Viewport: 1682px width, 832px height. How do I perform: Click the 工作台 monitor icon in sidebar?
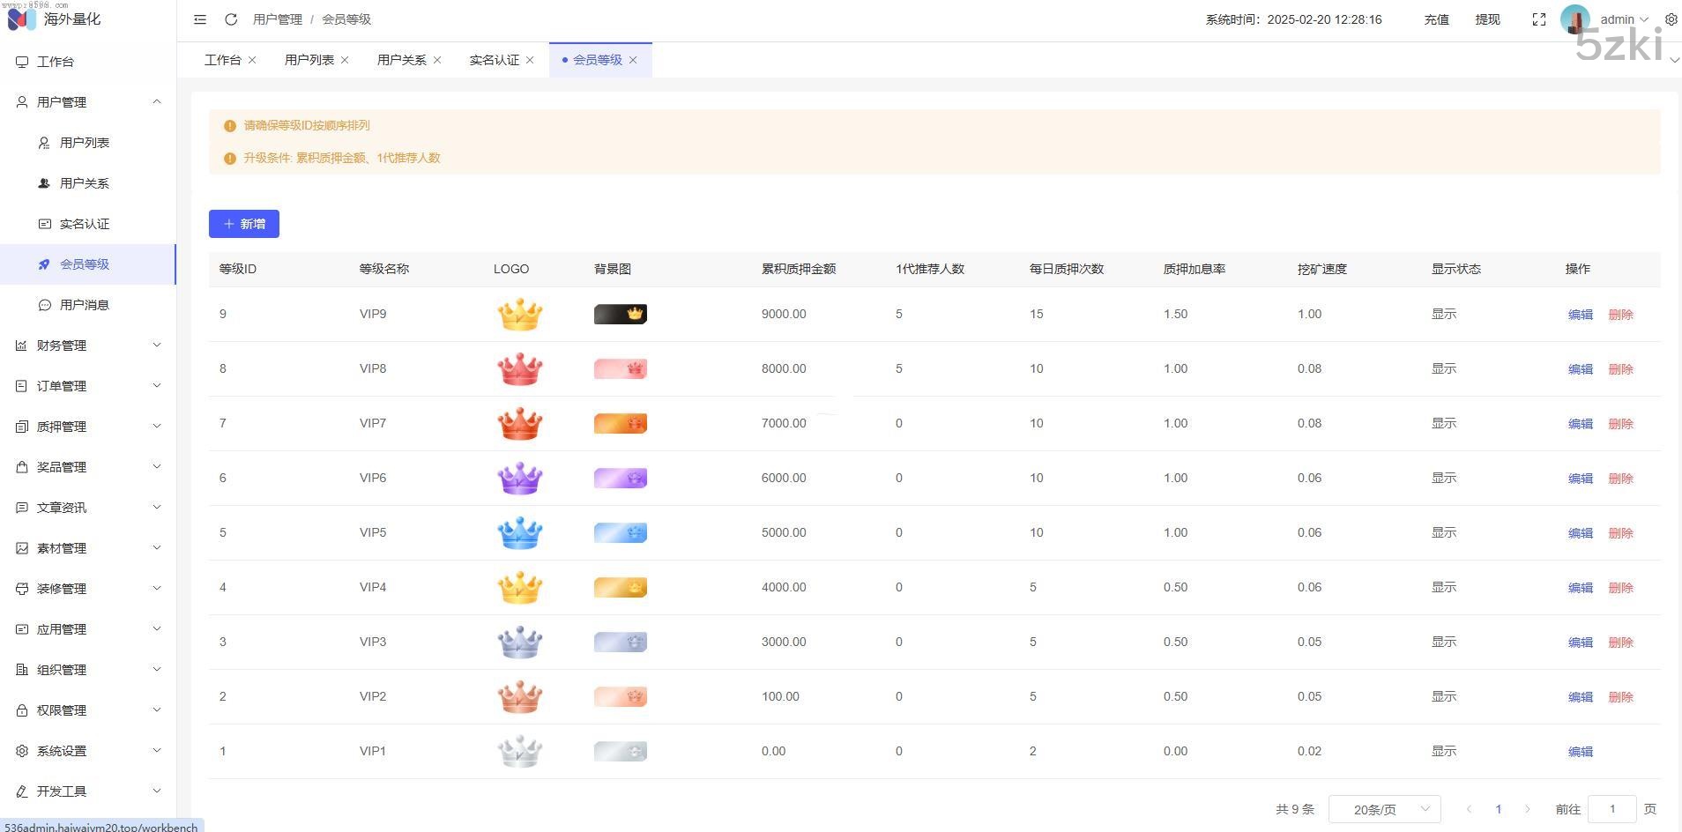(x=22, y=62)
